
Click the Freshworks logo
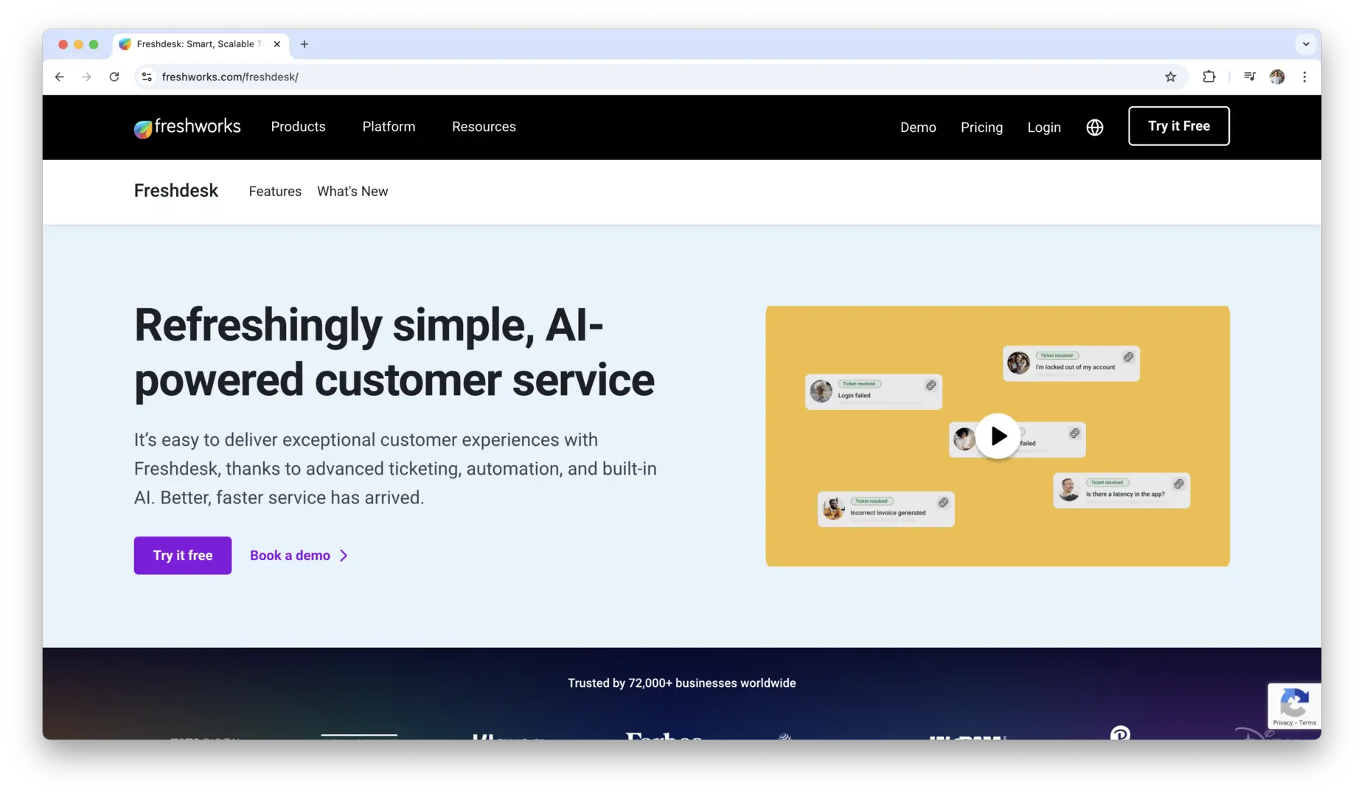tap(187, 128)
